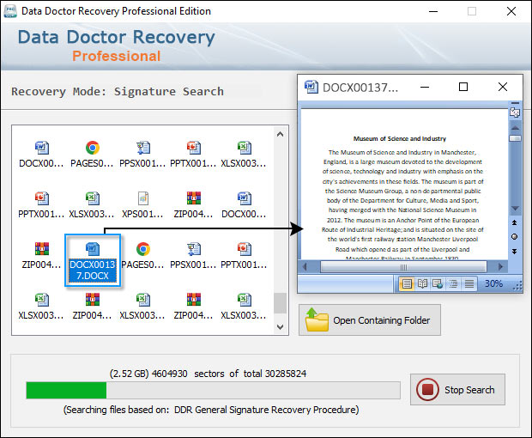The height and width of the screenshot is (438, 532).
Task: Select the PAGES0 file beside DOCX00137.DOCX
Action: click(x=142, y=256)
